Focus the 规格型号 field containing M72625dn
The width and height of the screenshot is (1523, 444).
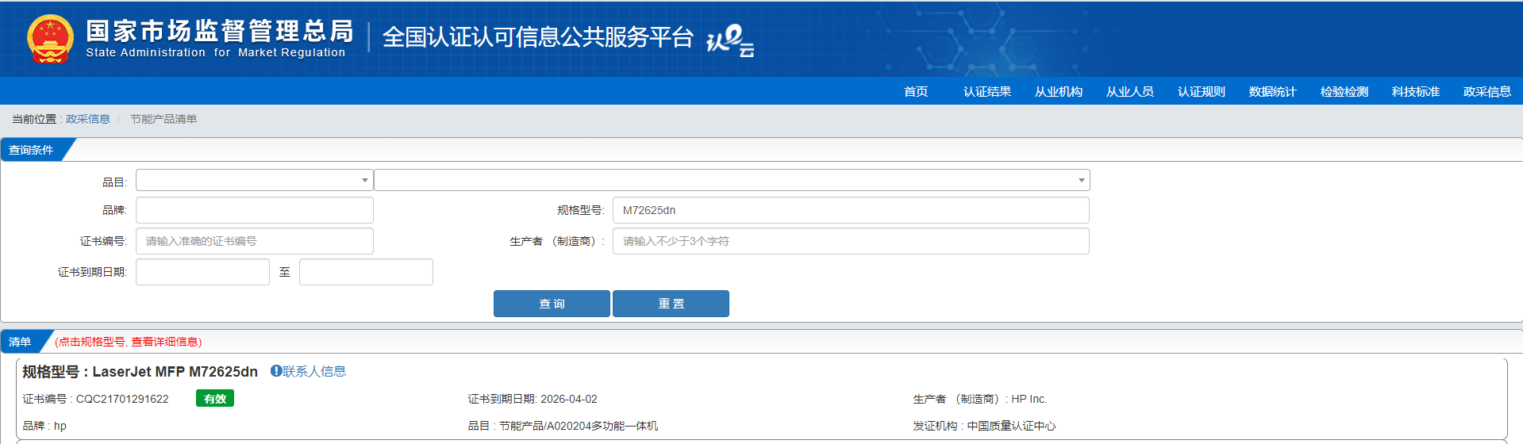[851, 210]
